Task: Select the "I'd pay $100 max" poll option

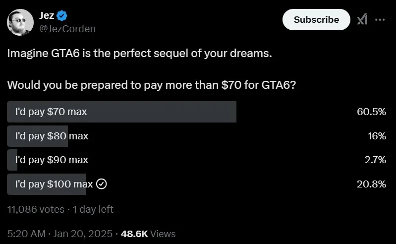Action: [54, 184]
